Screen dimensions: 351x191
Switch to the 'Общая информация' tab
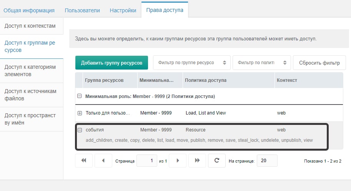[29, 10]
